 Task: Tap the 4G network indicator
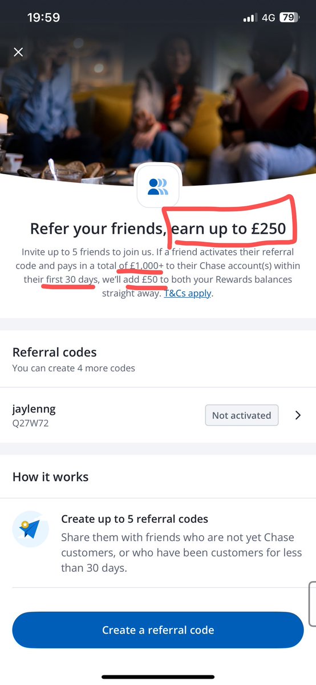(x=269, y=18)
